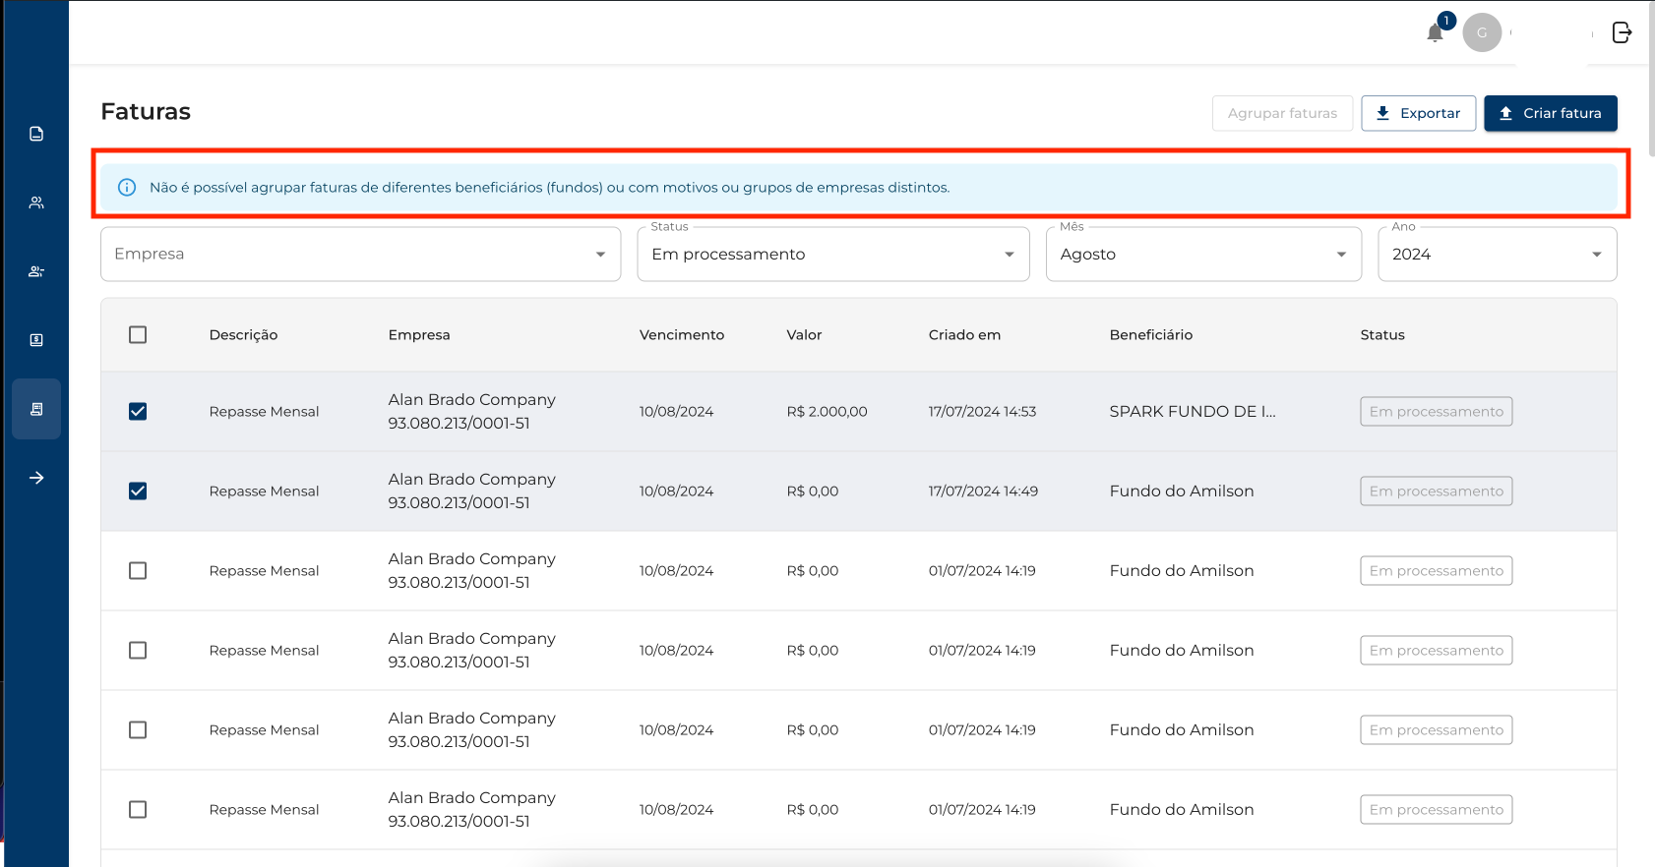Image resolution: width=1655 pixels, height=867 pixels.
Task: Select the highlighted invoices receipt icon in sidebar
Action: pos(36,409)
